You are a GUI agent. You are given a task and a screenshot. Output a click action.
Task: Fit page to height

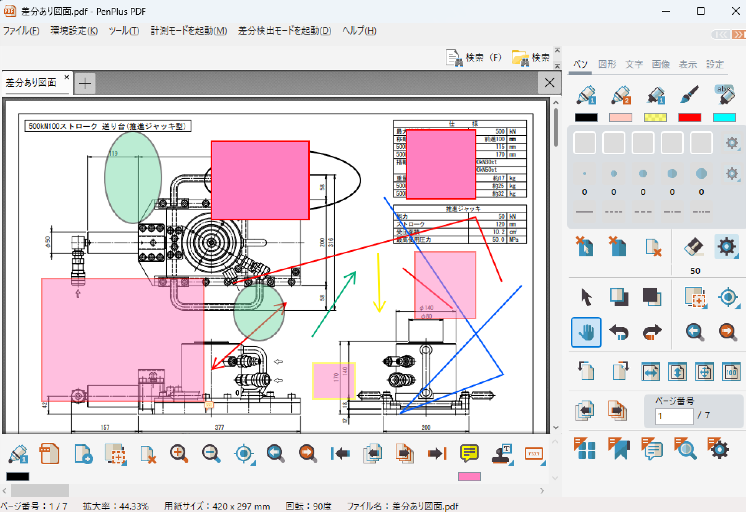677,372
